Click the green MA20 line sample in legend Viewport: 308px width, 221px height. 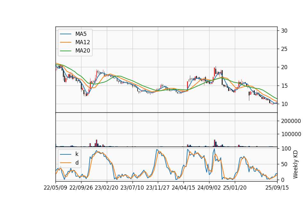(x=65, y=51)
